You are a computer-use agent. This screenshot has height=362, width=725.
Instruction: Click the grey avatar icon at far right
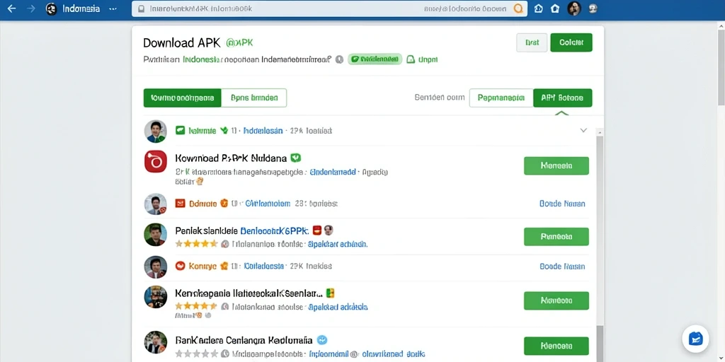[x=593, y=8]
